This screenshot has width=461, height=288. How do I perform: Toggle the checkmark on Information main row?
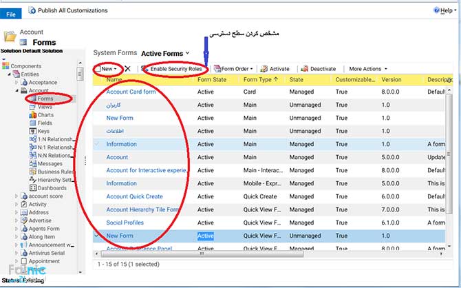point(97,144)
